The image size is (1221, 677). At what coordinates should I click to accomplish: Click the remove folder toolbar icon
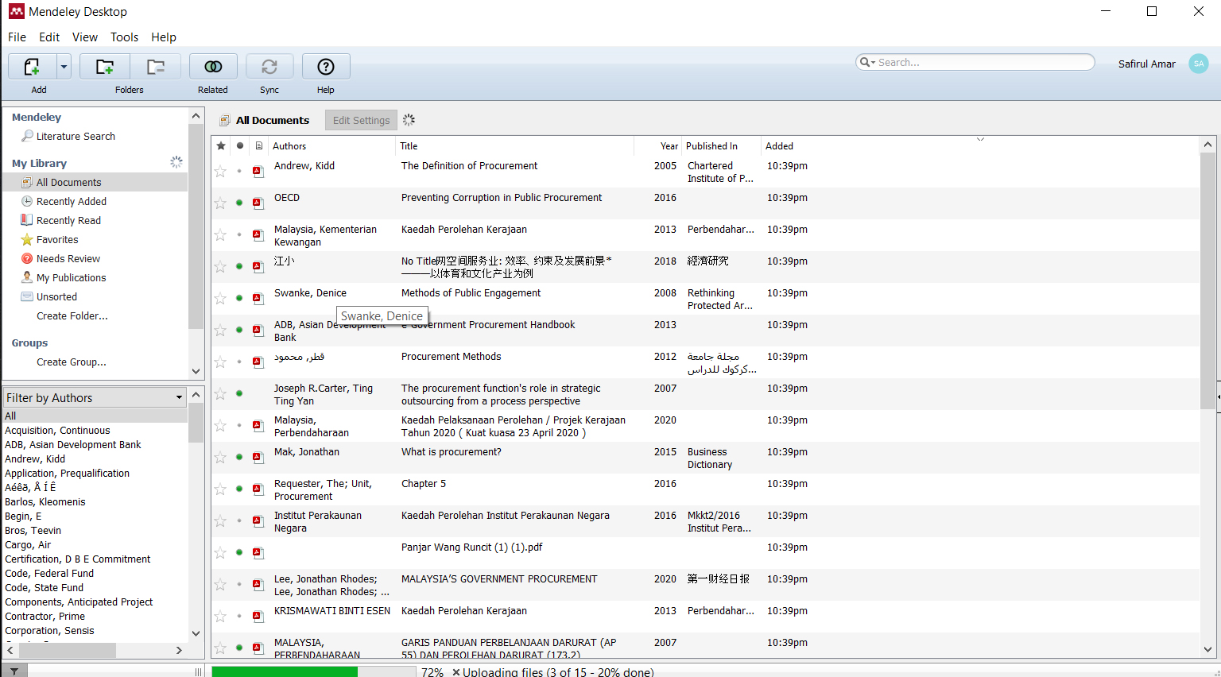[x=156, y=67]
